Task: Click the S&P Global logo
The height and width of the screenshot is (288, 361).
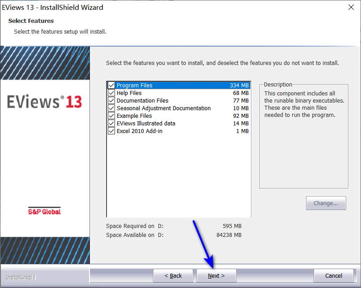Action: pyautogui.click(x=44, y=211)
